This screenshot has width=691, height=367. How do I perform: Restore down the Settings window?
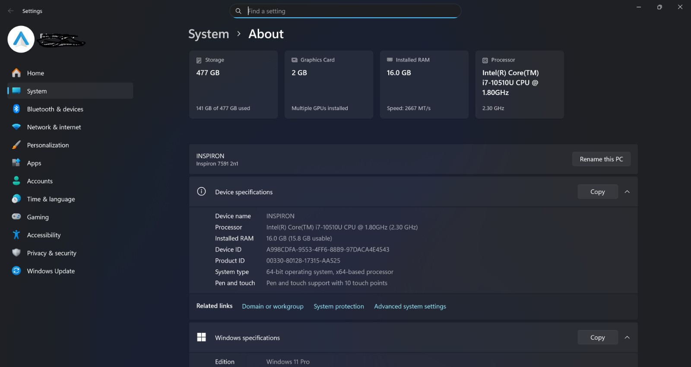tap(659, 7)
